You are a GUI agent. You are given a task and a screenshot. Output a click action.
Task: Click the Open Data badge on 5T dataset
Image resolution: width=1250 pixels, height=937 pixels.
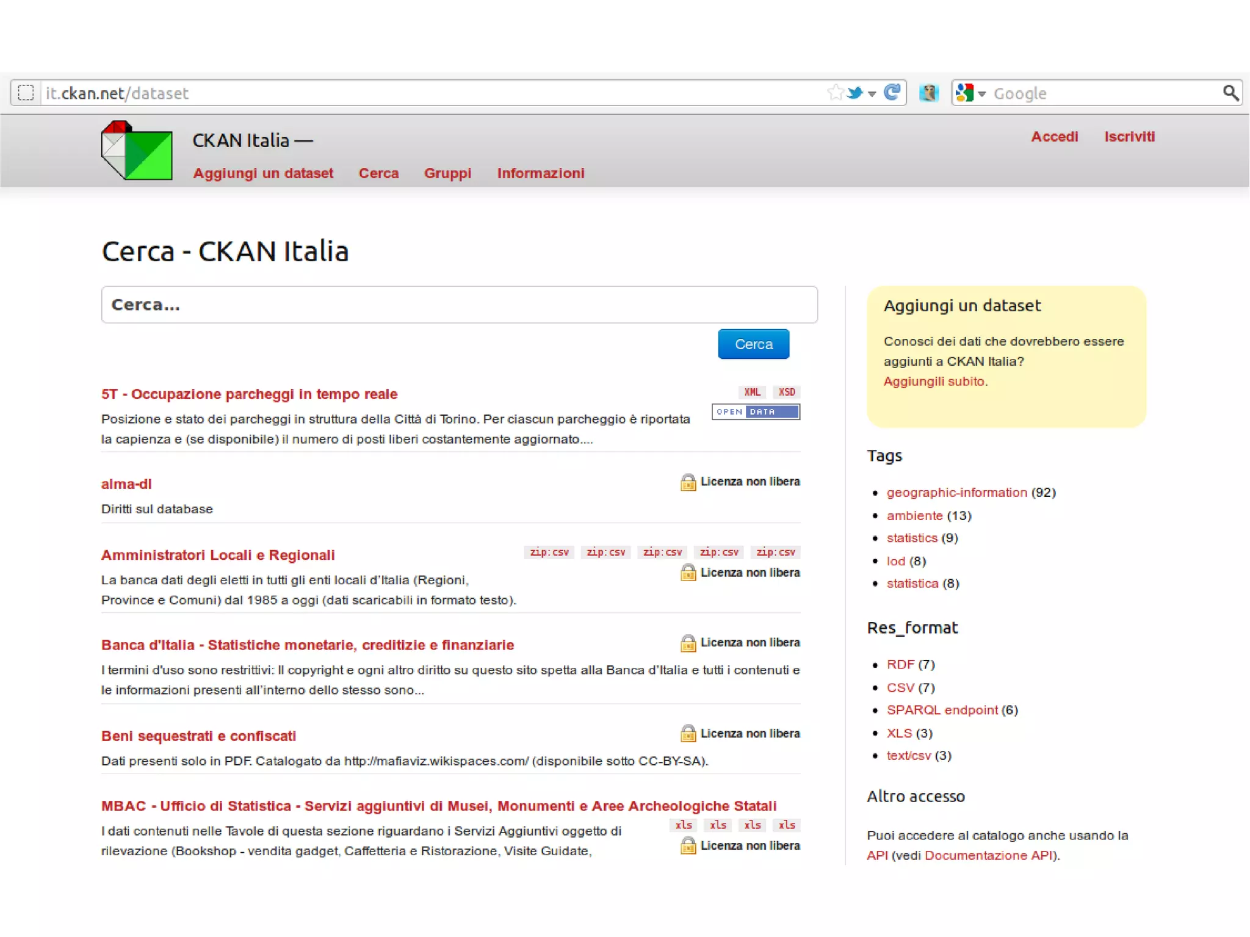tap(756, 412)
